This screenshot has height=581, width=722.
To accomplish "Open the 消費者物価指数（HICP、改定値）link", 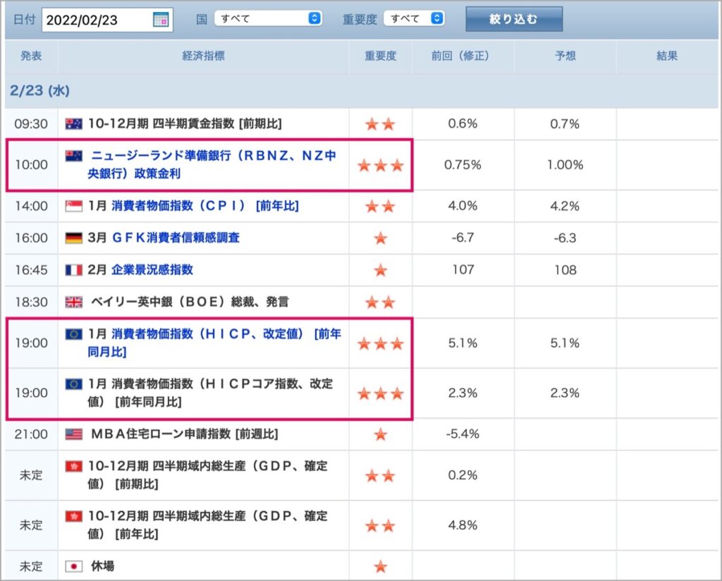I will 214,343.
